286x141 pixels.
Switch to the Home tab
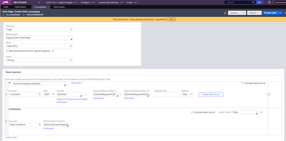[x=6, y=7]
